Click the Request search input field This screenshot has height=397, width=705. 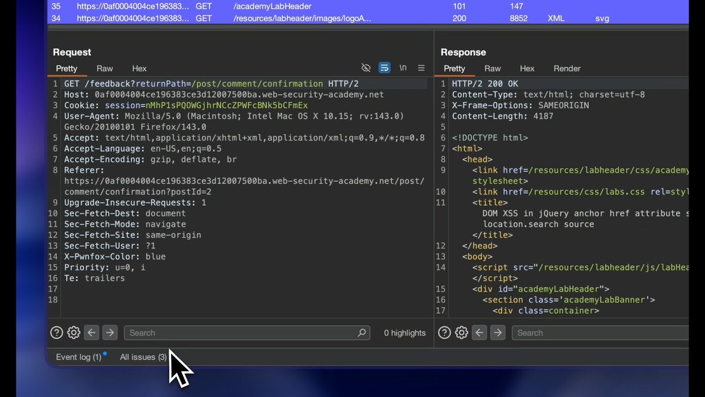click(247, 333)
